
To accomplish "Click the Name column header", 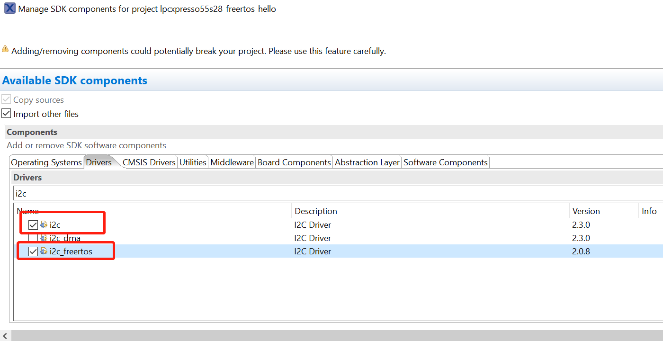I will 27,211.
